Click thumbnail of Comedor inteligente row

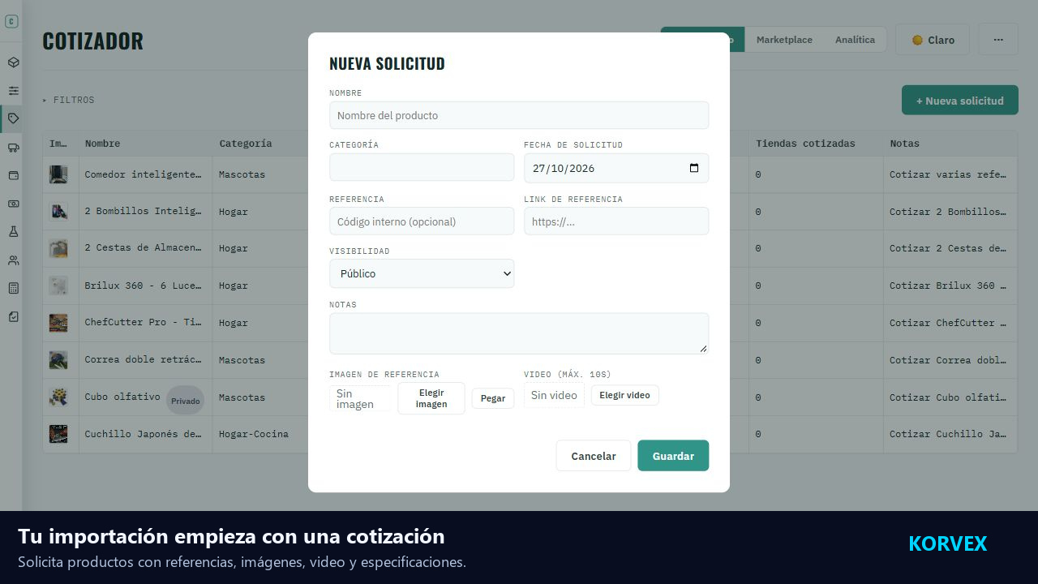pos(58,174)
